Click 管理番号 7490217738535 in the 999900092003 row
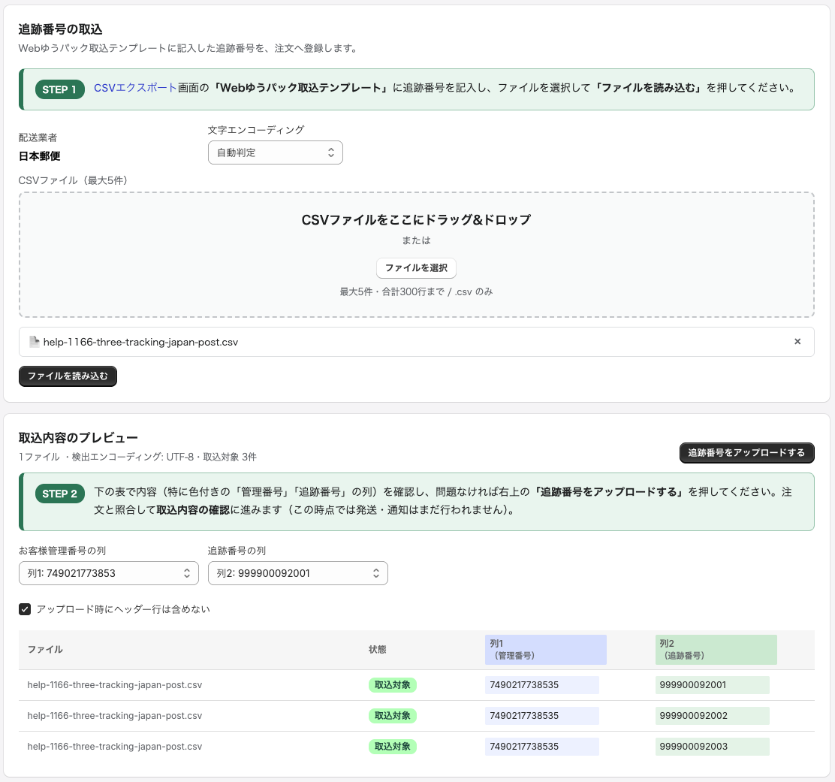The image size is (835, 782). 541,747
